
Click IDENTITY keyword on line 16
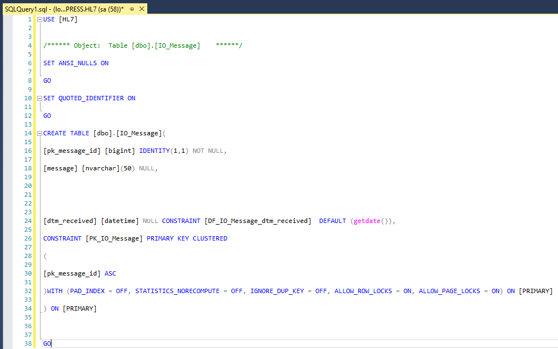(154, 151)
